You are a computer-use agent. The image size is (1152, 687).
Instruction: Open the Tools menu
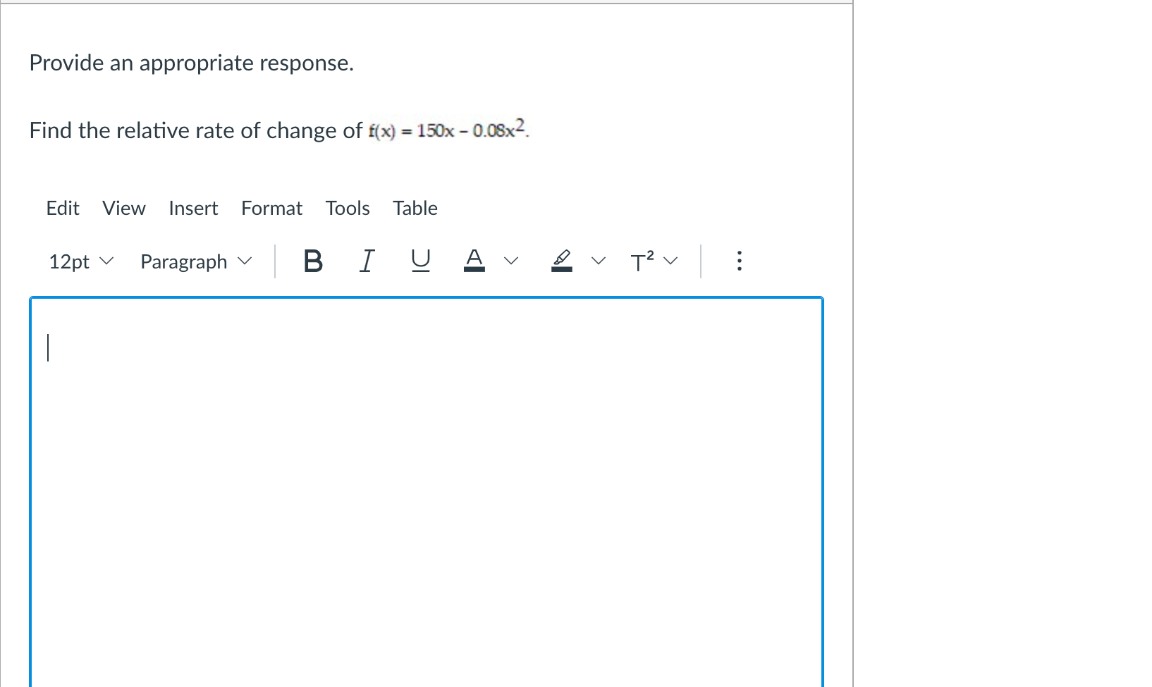348,208
